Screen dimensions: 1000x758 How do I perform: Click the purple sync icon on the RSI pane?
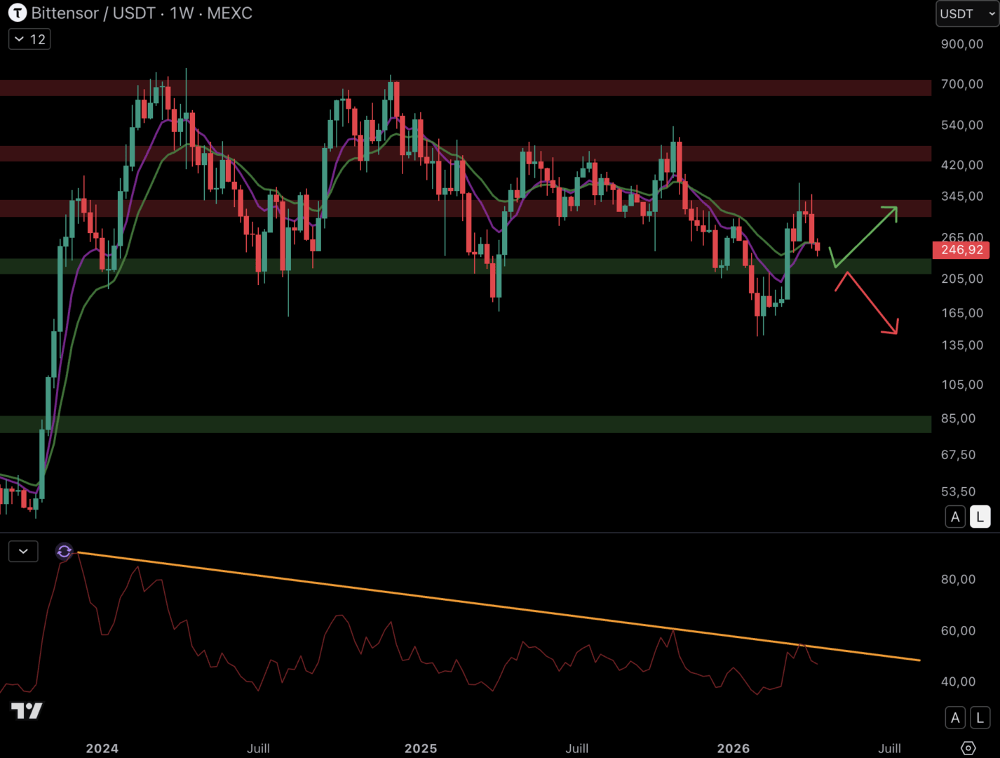point(64,552)
